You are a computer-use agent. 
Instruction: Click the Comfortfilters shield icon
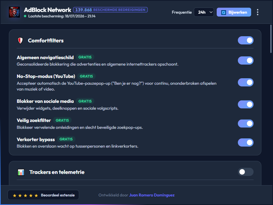click(x=20, y=41)
